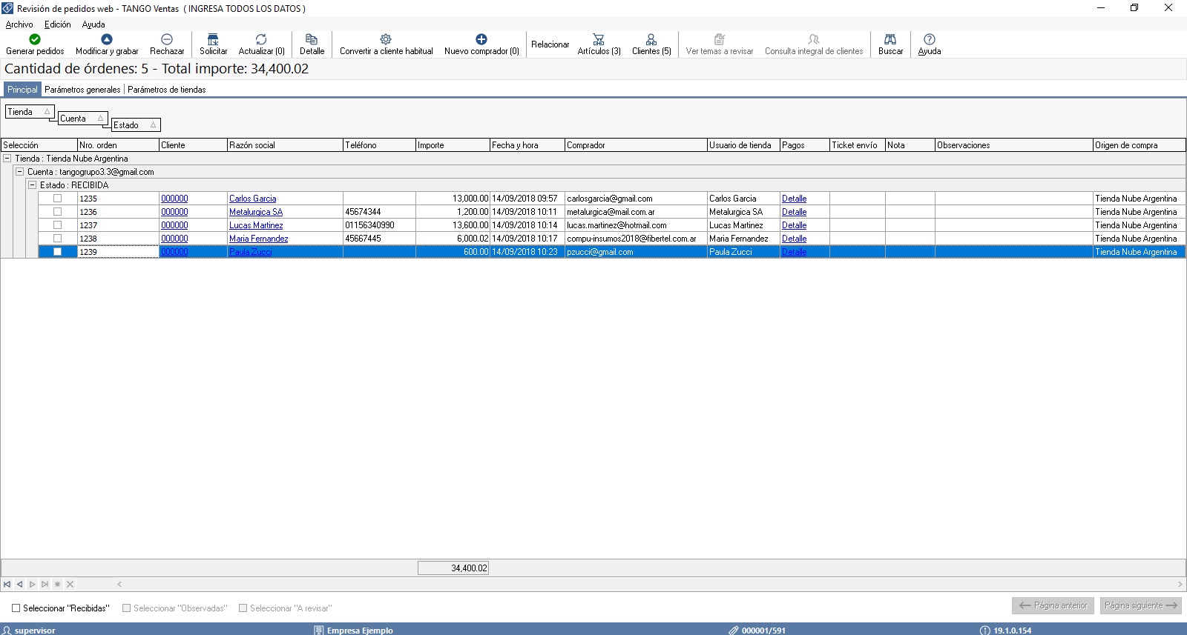
Task: Click the Ayuda question mark icon
Action: 930,39
